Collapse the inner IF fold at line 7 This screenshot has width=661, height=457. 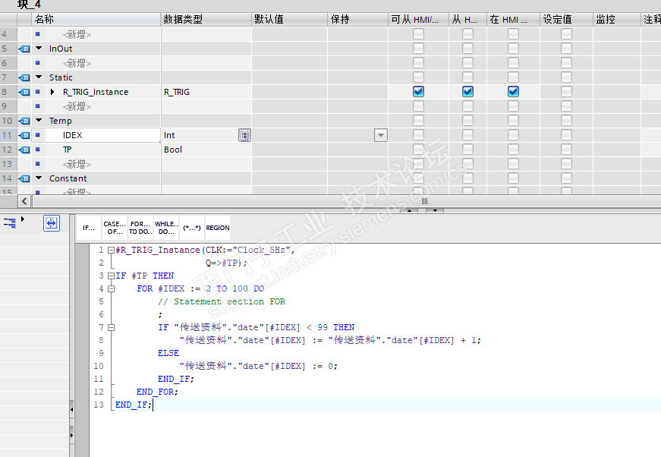tap(111, 327)
